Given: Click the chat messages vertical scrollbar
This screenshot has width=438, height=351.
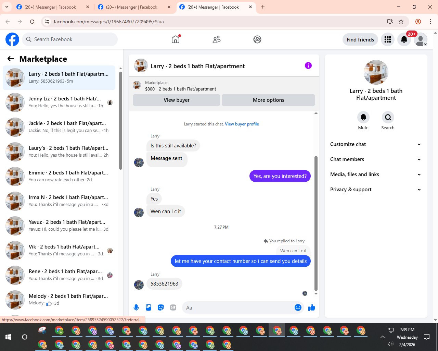Looking at the screenshot, I should pyautogui.click(x=316, y=223).
